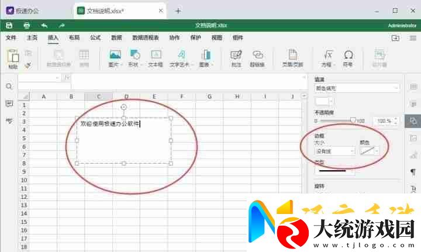
Task: Click the Undo arrow icon
Action: [x=44, y=26]
